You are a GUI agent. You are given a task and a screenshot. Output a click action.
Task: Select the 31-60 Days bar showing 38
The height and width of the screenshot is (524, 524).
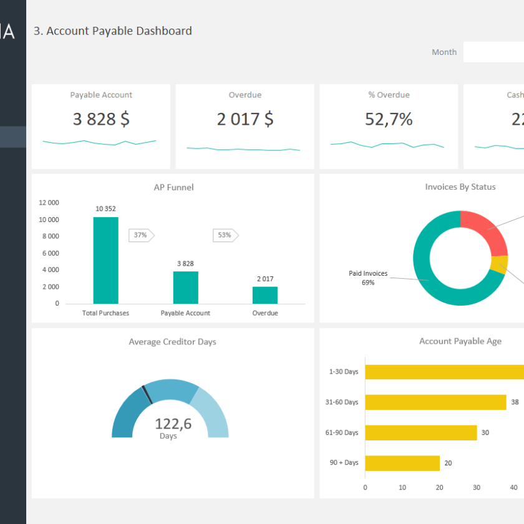pos(435,402)
